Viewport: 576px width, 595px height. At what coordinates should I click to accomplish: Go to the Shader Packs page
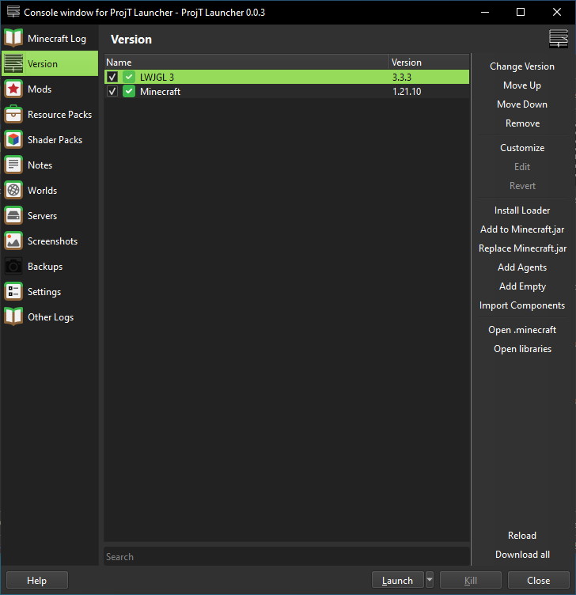pyautogui.click(x=50, y=139)
